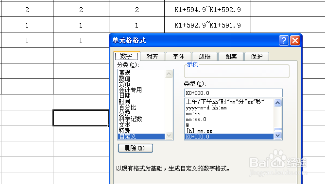Select the [h]:mm:ss format

point(229,131)
